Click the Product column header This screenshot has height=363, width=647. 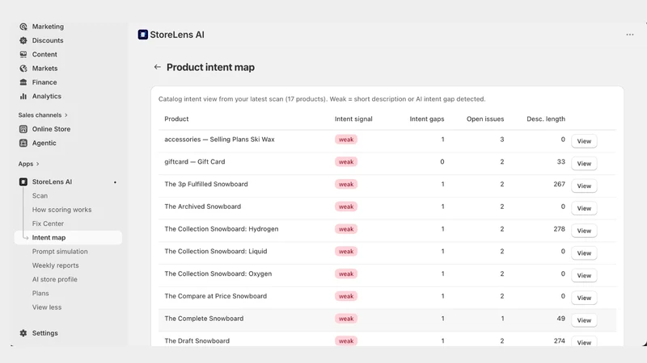[176, 119]
